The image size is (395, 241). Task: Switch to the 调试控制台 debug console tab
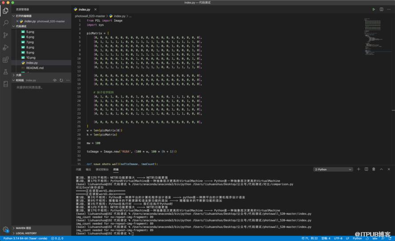[102, 169]
